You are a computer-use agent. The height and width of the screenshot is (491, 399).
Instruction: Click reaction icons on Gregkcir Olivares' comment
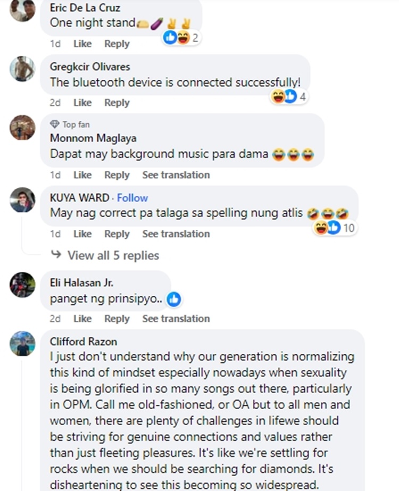(x=284, y=96)
